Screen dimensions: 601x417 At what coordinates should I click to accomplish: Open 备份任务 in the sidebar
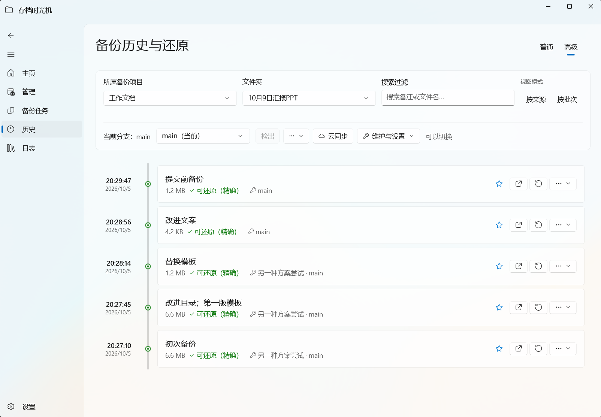pos(42,111)
